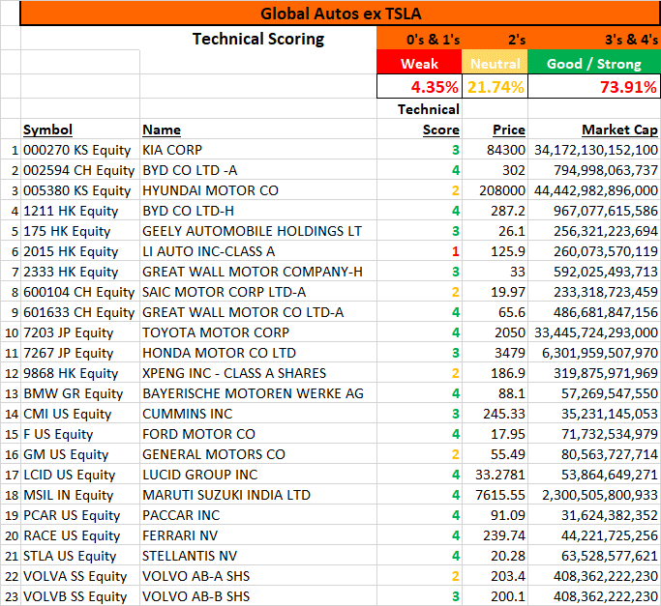Click the 3's & 4's heading cell

[594, 39]
